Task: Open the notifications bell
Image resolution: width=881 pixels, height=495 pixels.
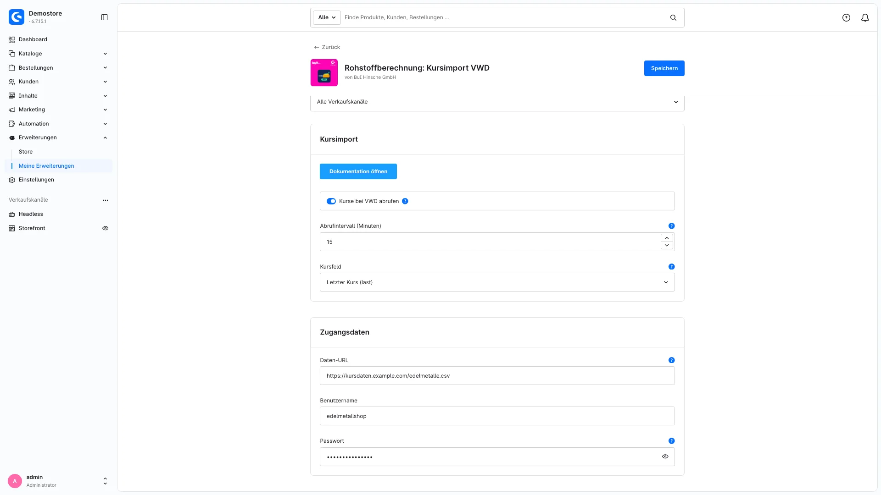Action: [x=865, y=17]
